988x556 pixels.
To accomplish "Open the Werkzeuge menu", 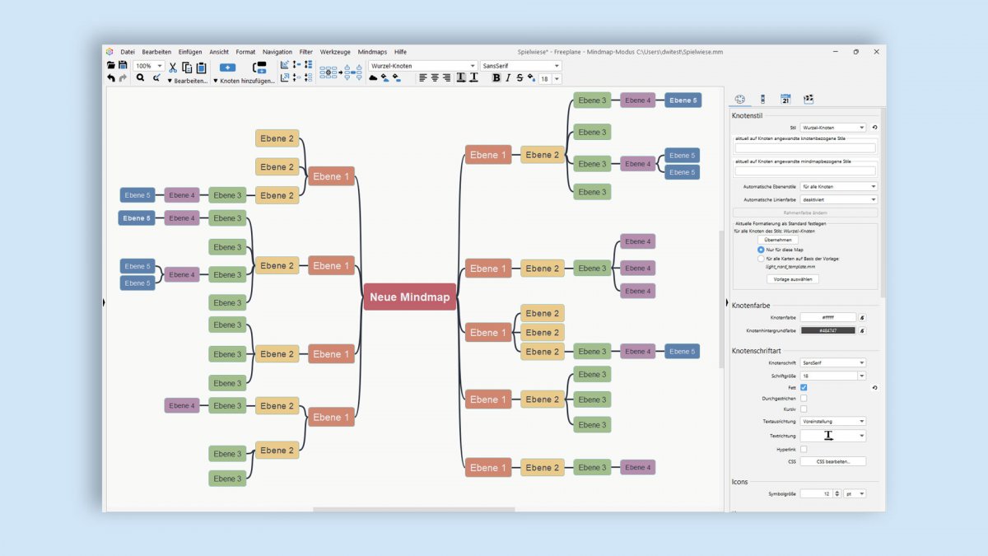I will 335,52.
